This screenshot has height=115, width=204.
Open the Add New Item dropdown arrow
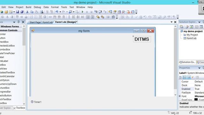[14, 12]
